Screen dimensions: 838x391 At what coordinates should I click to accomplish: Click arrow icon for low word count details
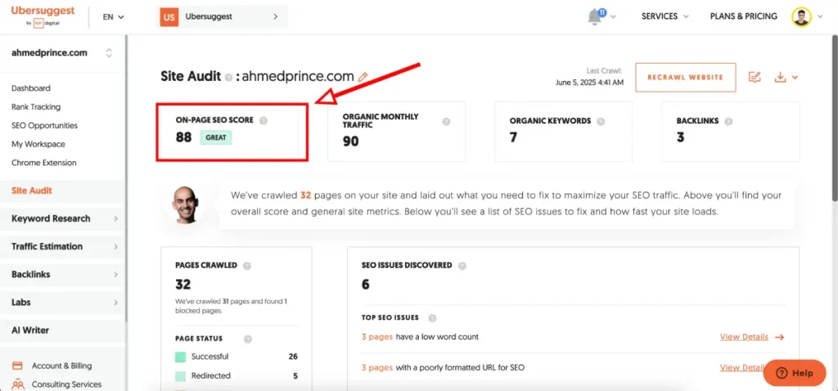point(779,337)
